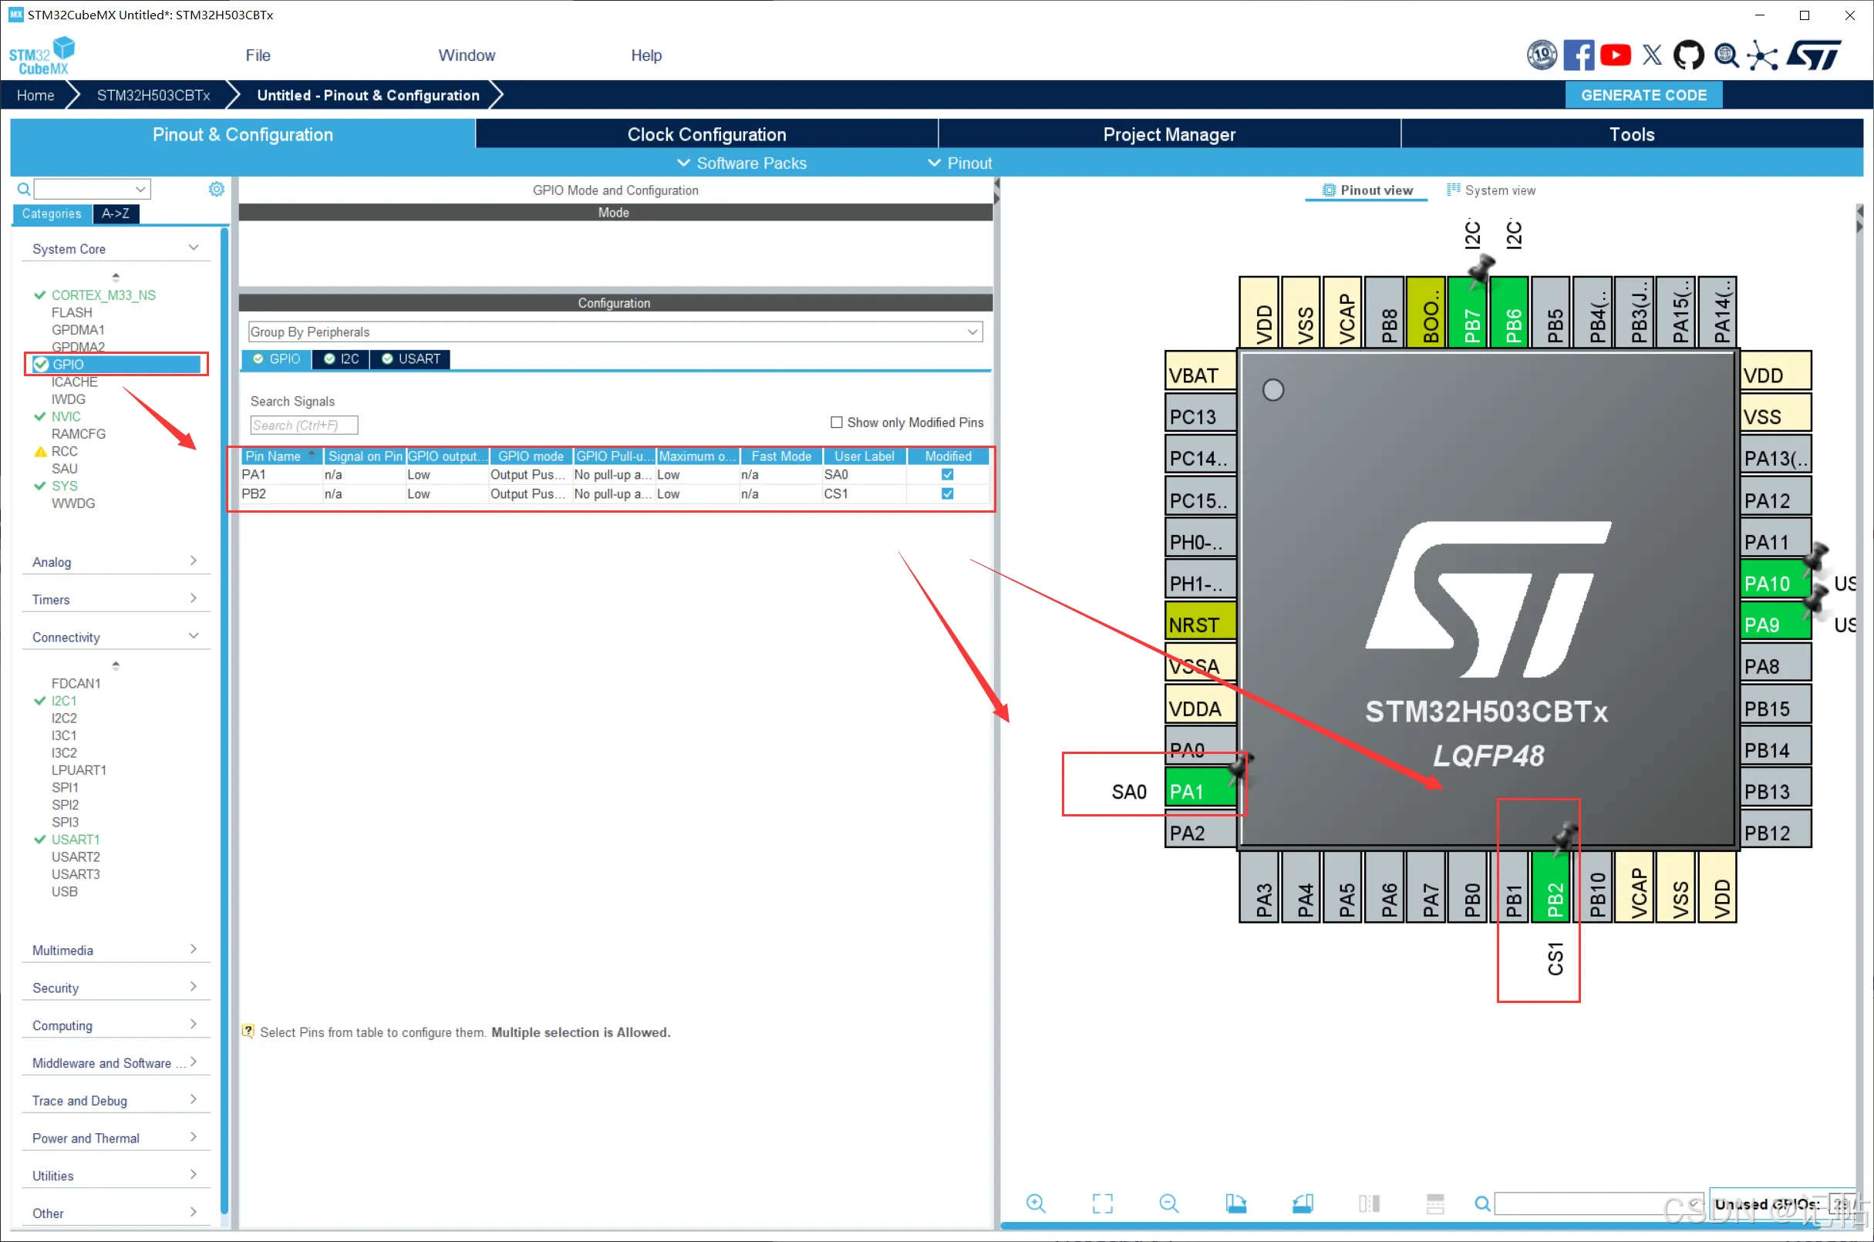
Task: Select the USART configuration tab
Action: point(410,358)
